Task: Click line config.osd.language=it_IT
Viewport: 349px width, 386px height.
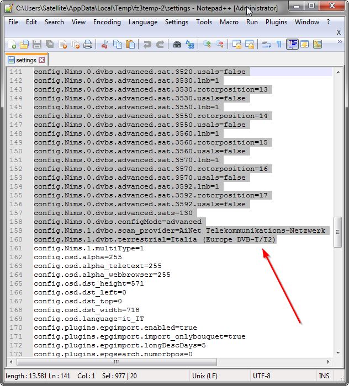Action: tap(89, 319)
